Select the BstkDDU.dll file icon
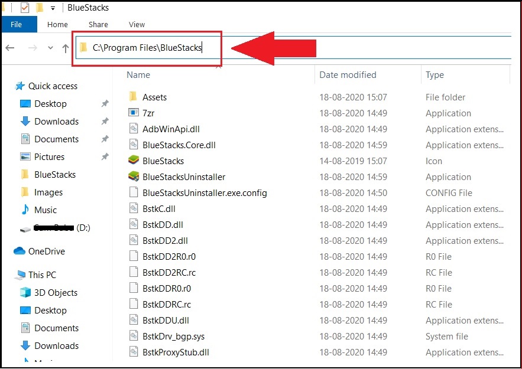Viewport: 522px width, 369px height. click(x=134, y=320)
